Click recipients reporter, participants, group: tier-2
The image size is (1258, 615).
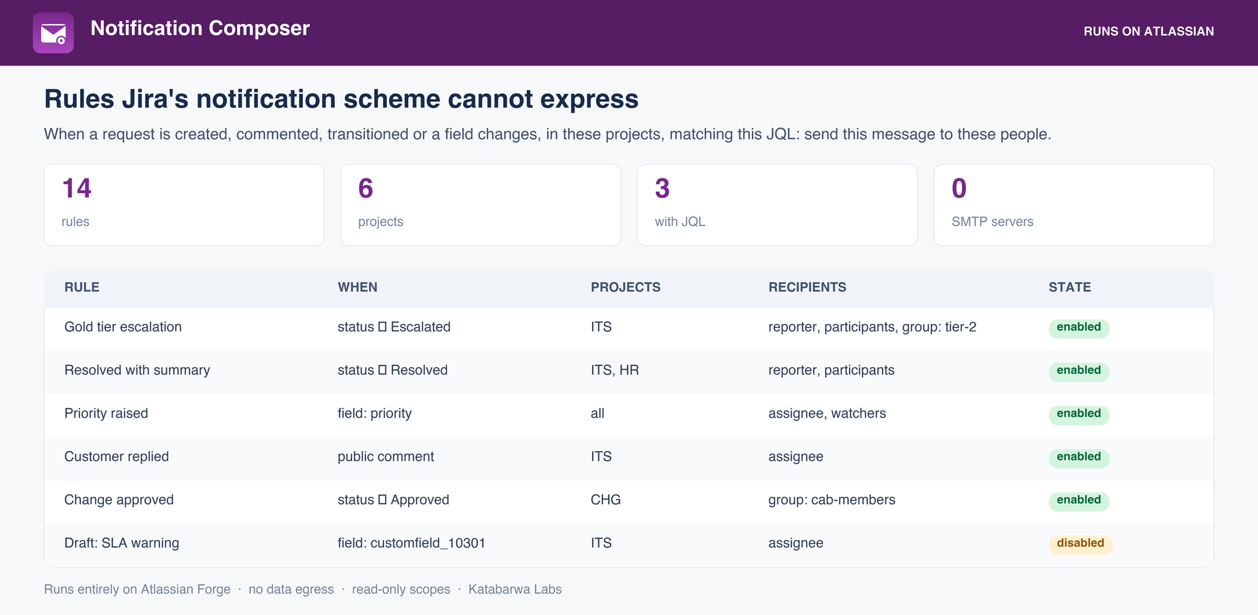tap(872, 327)
